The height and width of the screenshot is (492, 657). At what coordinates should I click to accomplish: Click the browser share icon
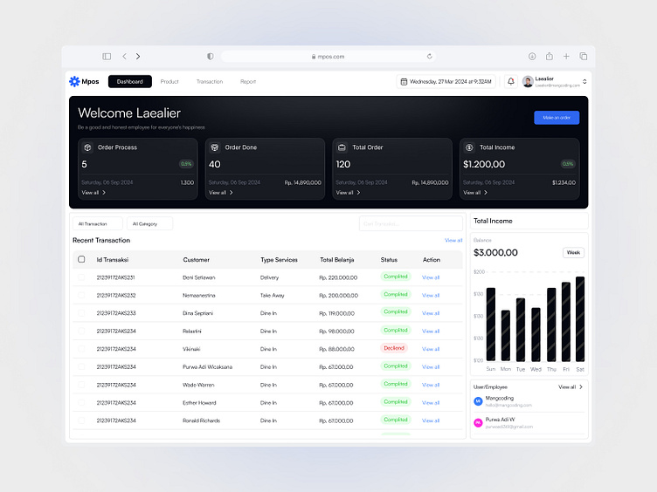550,57
